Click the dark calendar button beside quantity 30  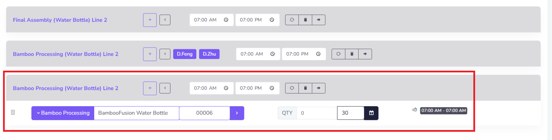tap(371, 113)
